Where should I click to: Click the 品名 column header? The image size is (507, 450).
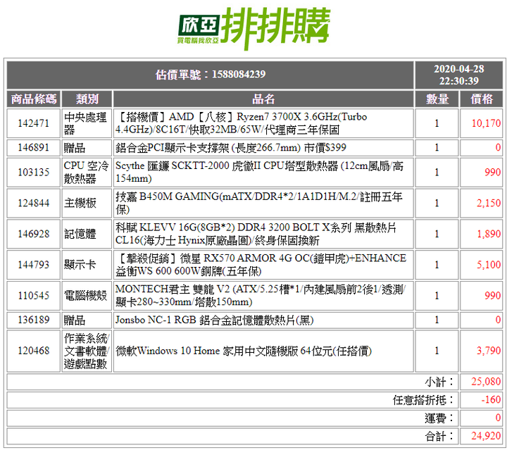263,99
